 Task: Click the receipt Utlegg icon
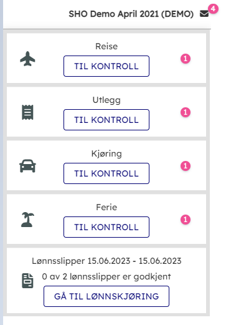click(x=27, y=112)
